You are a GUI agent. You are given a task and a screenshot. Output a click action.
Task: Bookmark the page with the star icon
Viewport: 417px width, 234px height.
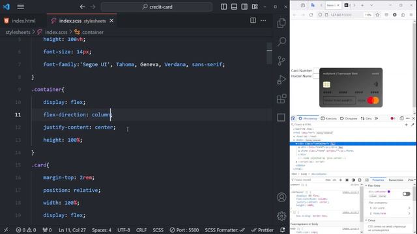tap(377, 15)
